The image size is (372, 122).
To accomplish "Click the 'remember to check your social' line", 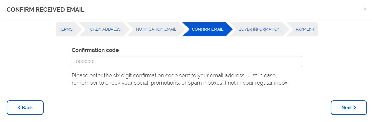I will point(180,83).
